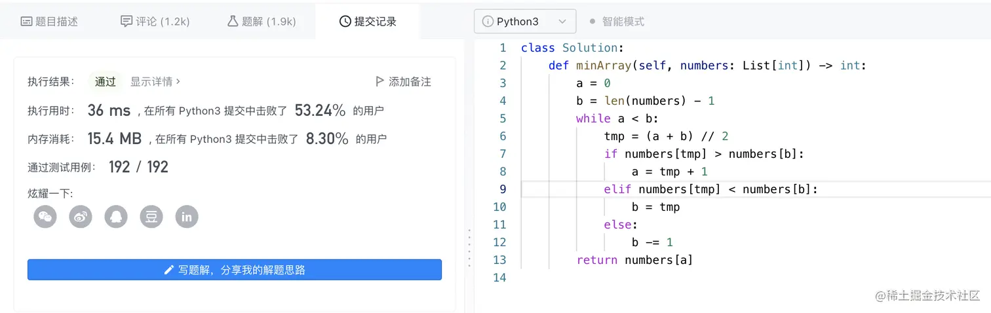The width and height of the screenshot is (991, 313).
Task: Click the panel divider drag handle
Action: [469, 248]
